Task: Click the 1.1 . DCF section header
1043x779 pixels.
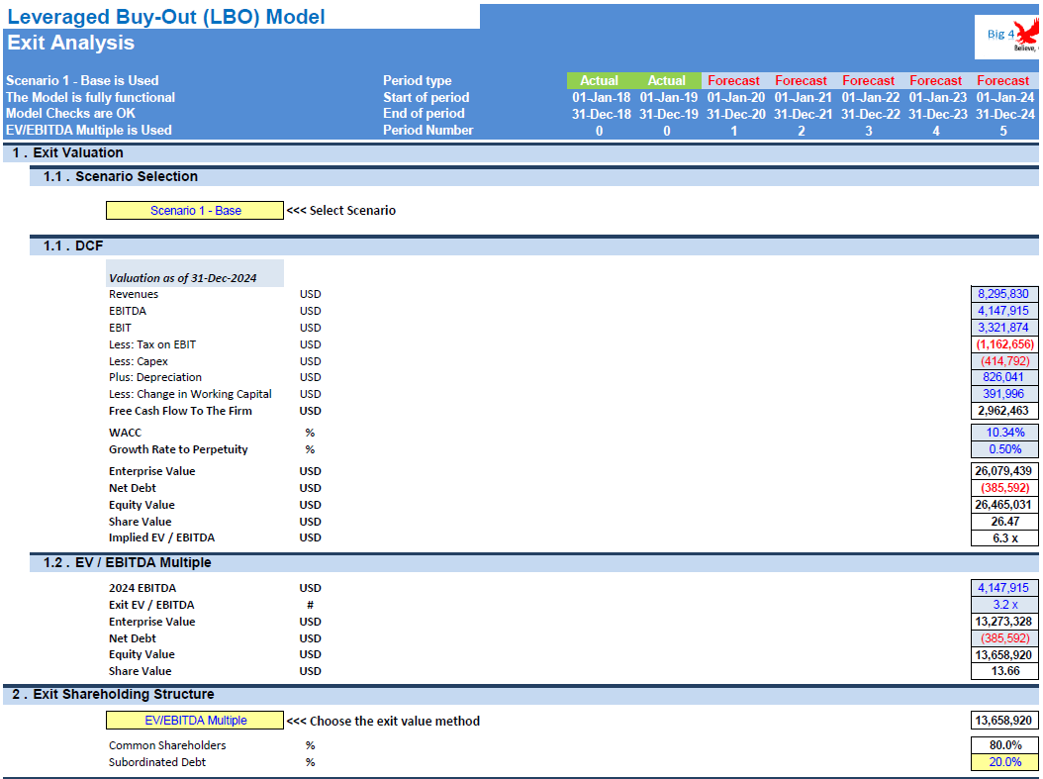Action: click(x=534, y=246)
